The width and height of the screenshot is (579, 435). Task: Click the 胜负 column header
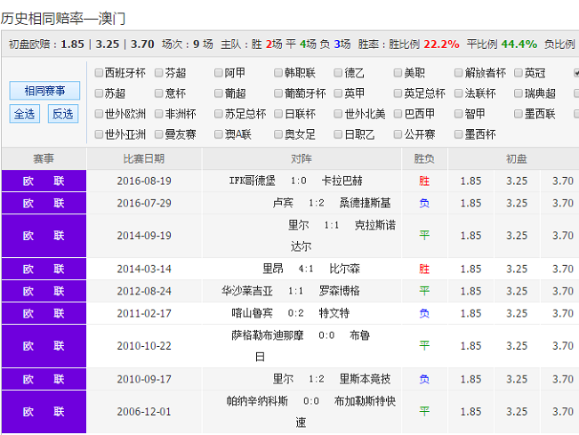[424, 158]
